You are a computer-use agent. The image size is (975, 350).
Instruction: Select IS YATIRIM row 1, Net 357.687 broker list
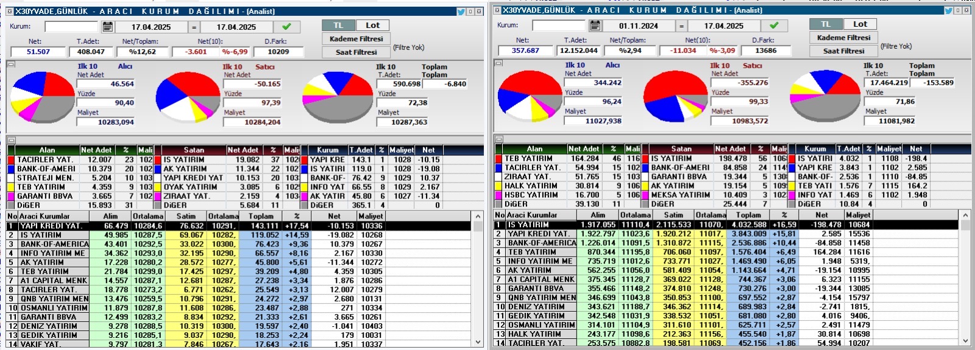coord(726,225)
